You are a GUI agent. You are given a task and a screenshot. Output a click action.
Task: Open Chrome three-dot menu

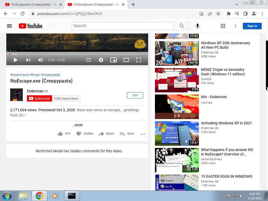(x=262, y=14)
